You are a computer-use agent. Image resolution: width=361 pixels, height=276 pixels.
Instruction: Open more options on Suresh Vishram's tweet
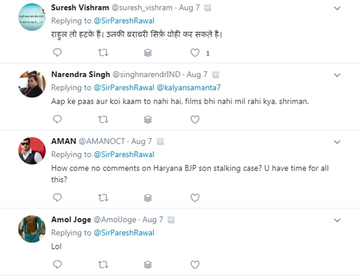[x=337, y=8]
